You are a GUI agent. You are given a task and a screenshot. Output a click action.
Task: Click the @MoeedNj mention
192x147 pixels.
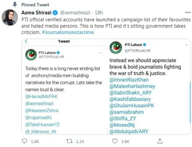point(122,124)
